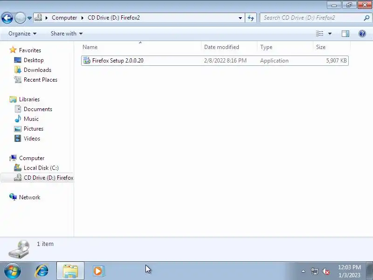The image size is (373, 280).
Task: Sort by Size column header
Action: pos(332,47)
